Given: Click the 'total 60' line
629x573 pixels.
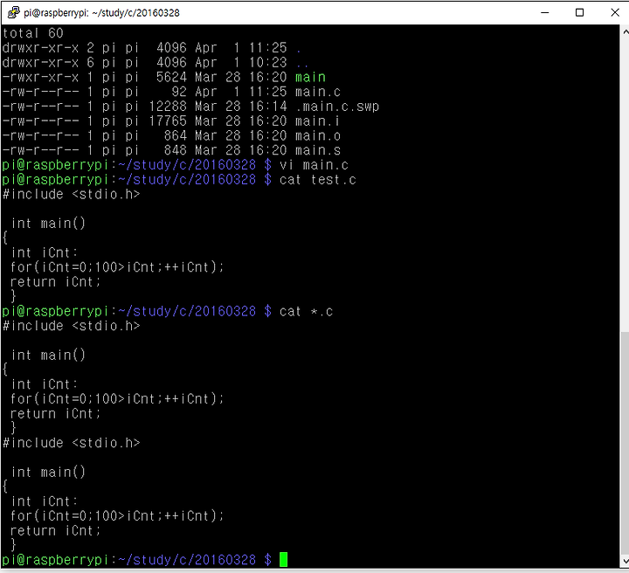Looking at the screenshot, I should pyautogui.click(x=33, y=33).
